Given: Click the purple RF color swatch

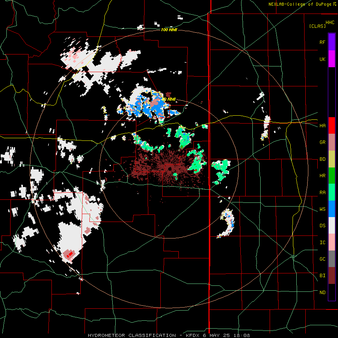Looking at the screenshot, I should (x=332, y=42).
